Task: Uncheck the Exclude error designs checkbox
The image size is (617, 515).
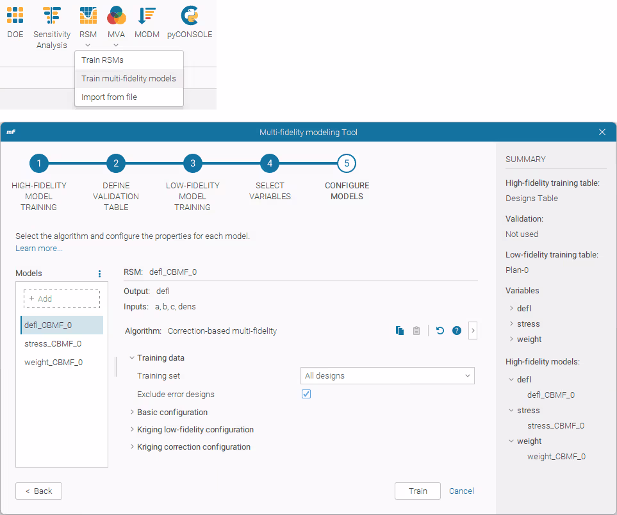Action: [306, 394]
